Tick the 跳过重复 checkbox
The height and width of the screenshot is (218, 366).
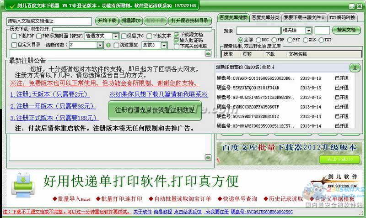tap(116, 45)
